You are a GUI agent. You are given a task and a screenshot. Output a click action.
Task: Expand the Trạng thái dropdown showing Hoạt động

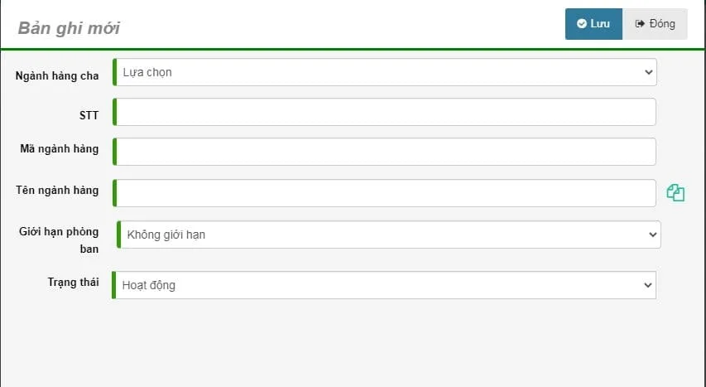coord(384,285)
